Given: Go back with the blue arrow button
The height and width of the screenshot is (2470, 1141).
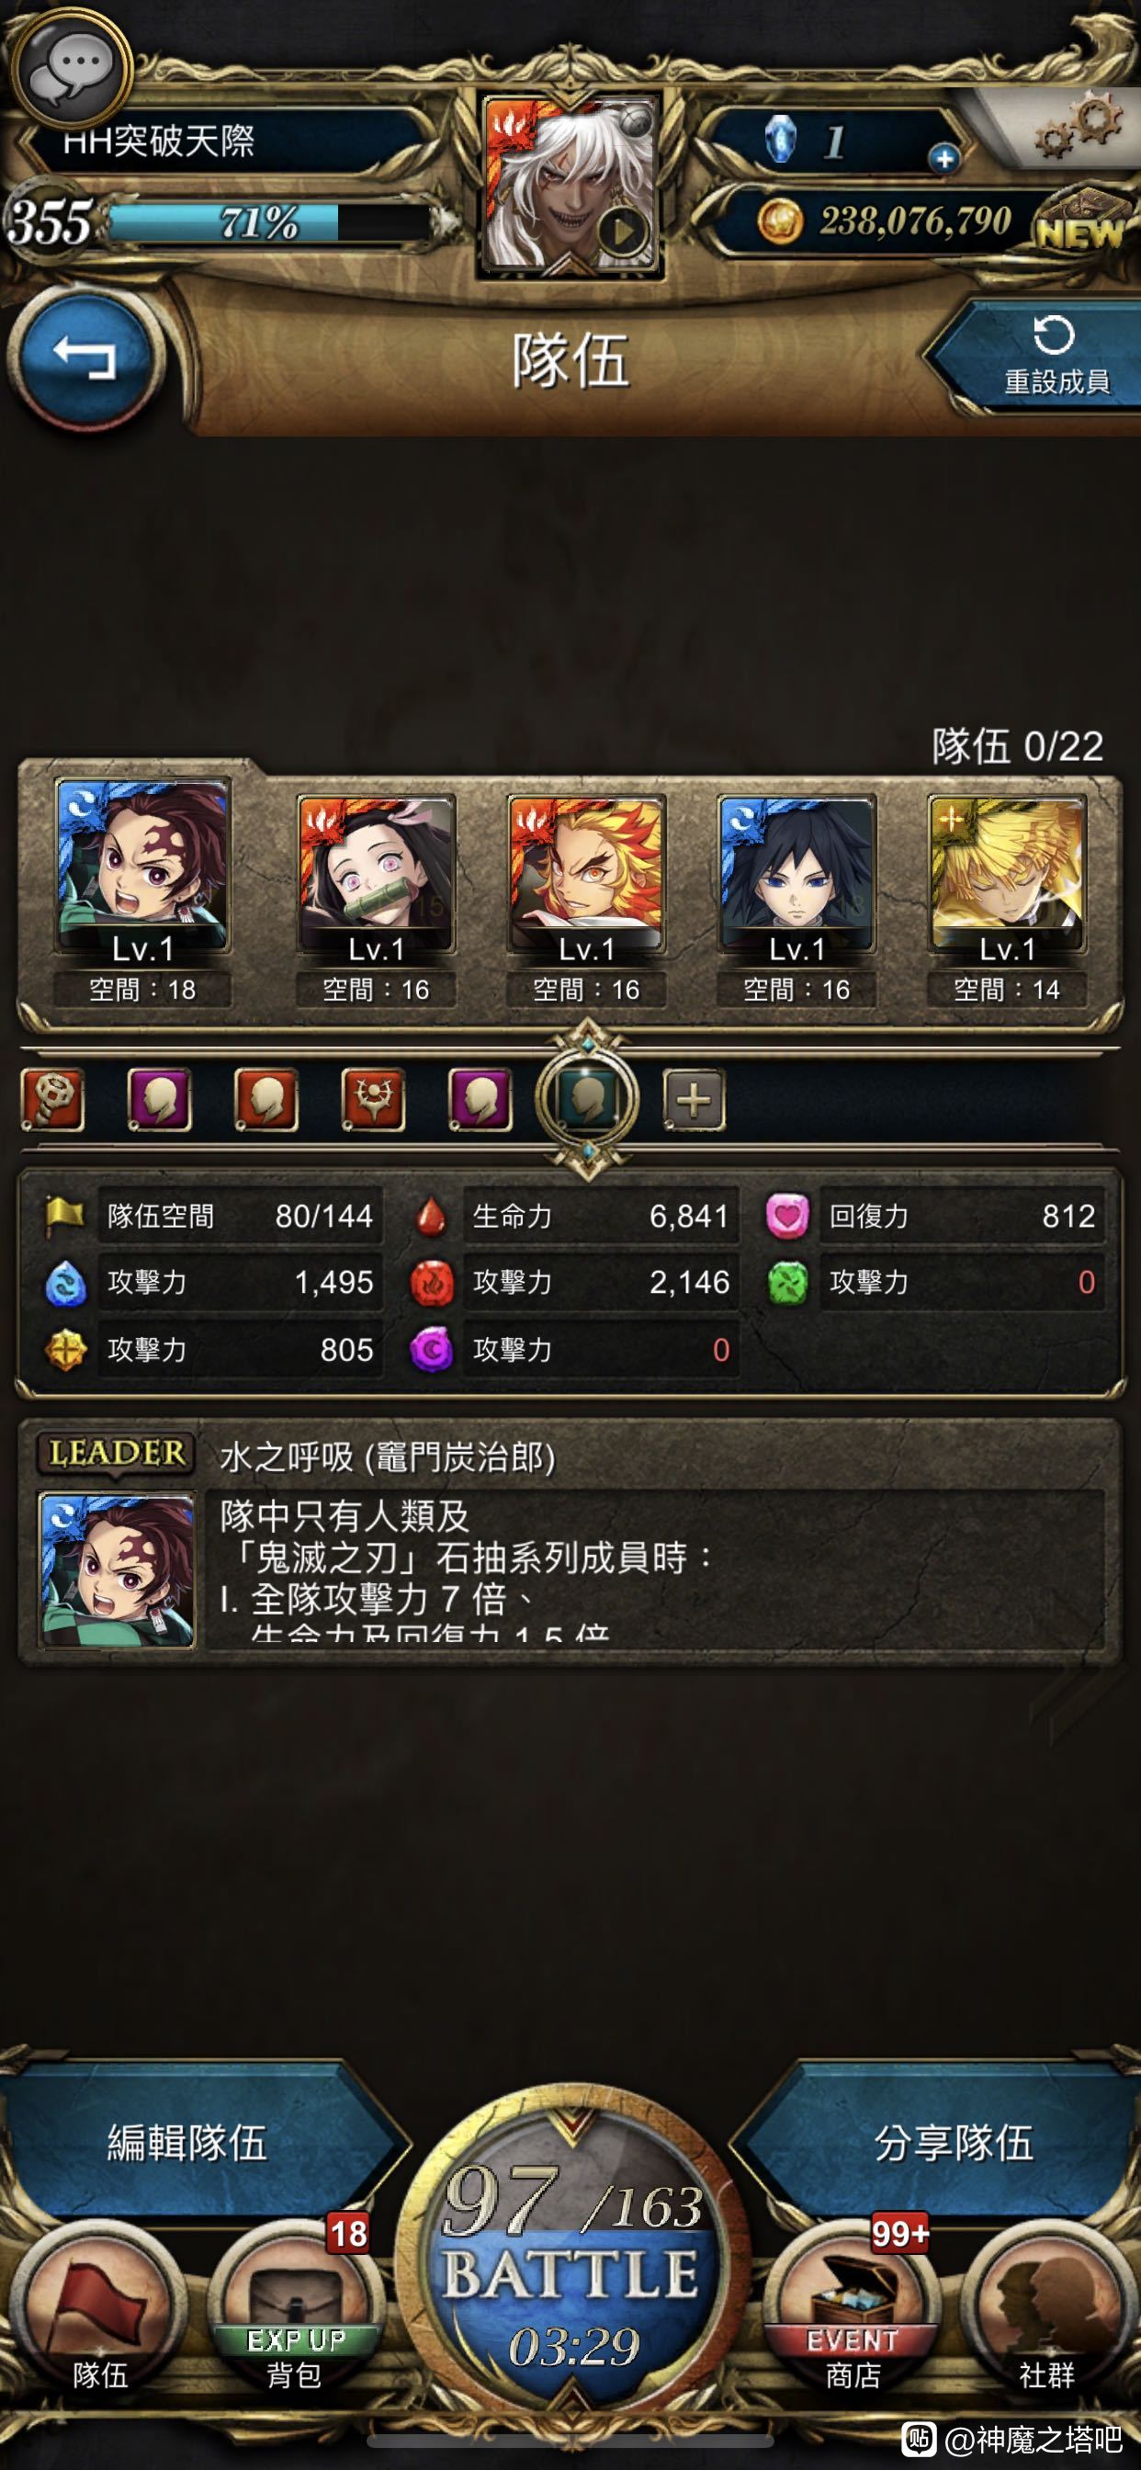Looking at the screenshot, I should pos(85,357).
